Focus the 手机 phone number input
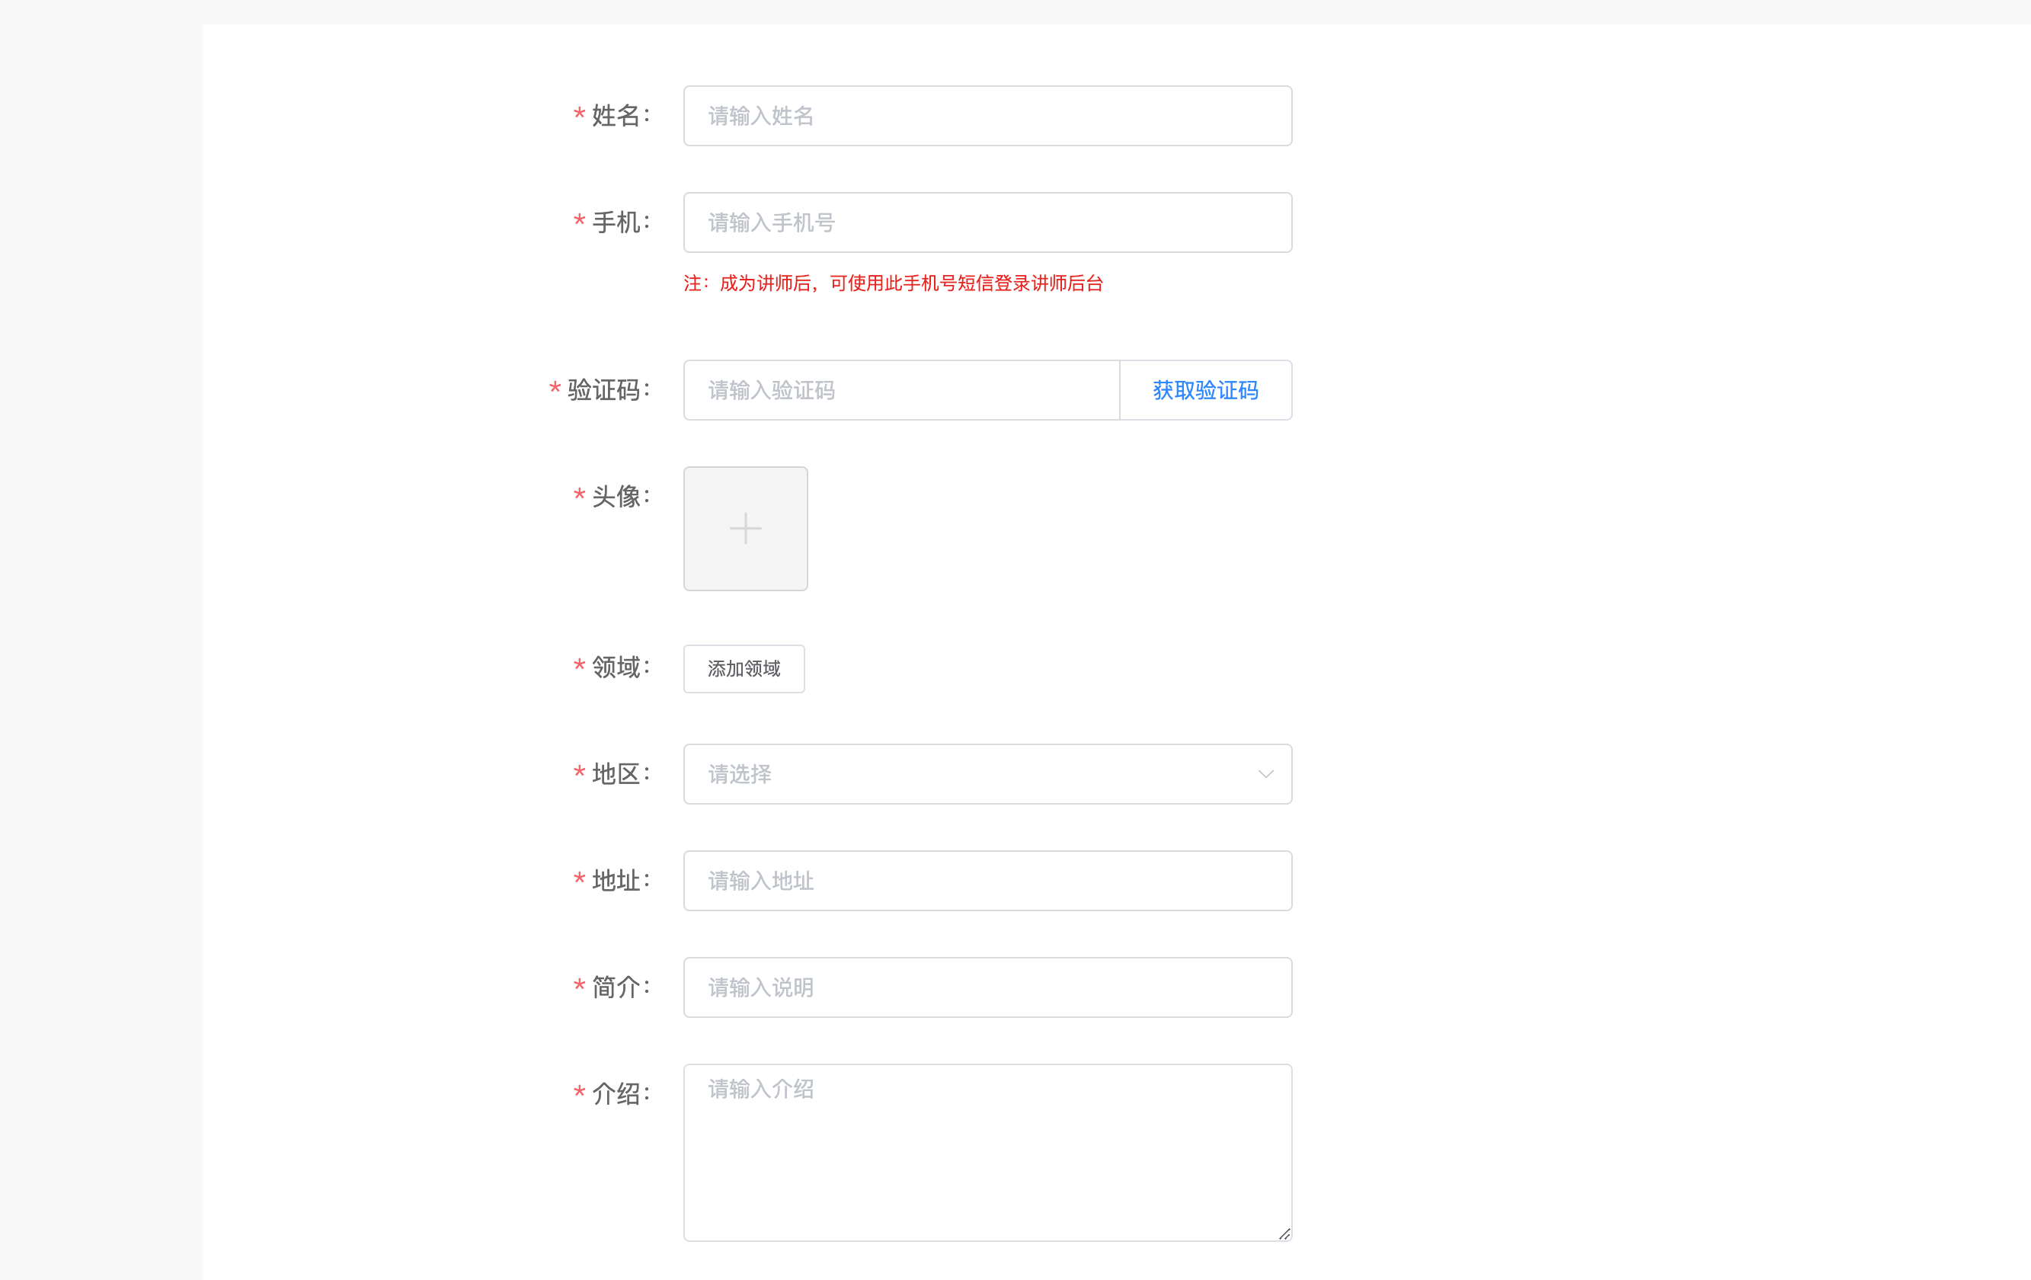 click(987, 222)
